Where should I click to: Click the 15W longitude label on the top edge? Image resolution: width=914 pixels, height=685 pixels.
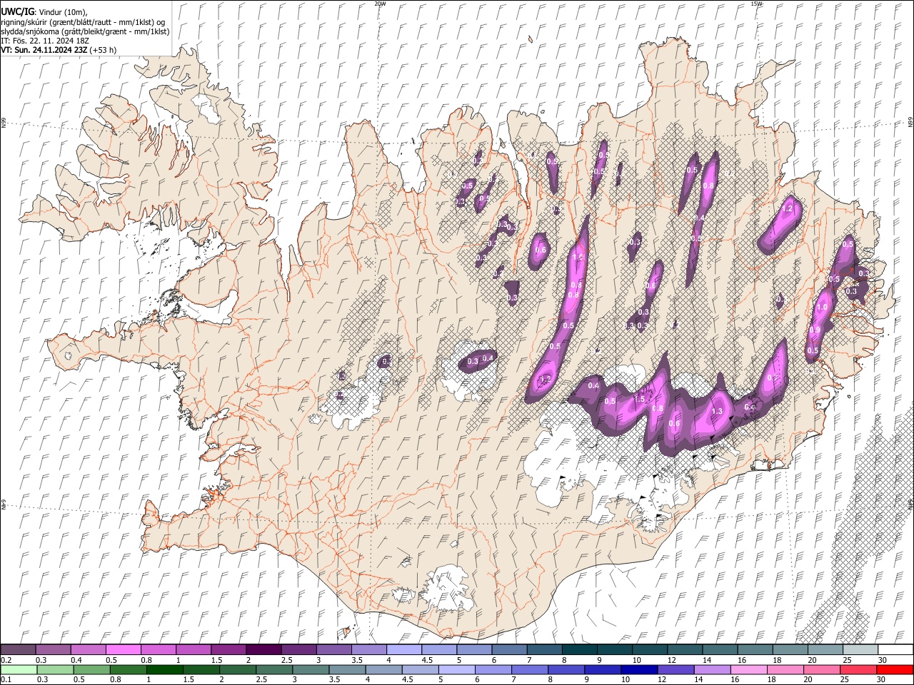coord(756,4)
